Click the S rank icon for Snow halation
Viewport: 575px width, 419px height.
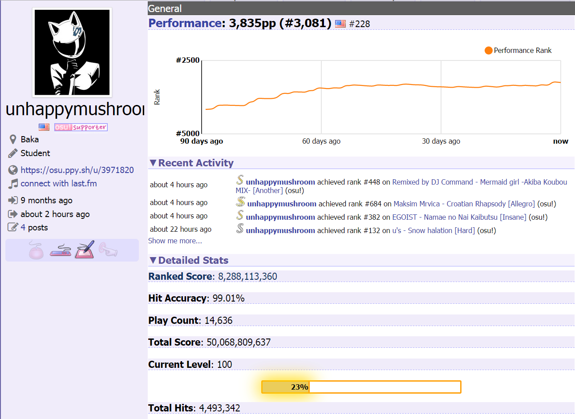[240, 229]
